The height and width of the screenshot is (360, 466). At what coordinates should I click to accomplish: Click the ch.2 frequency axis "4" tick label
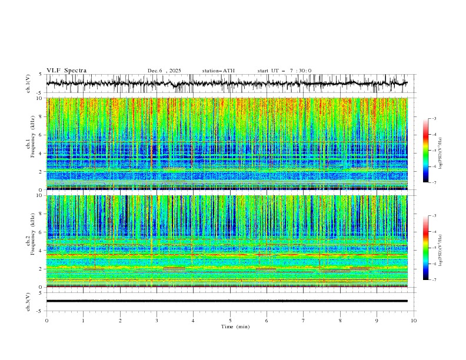click(41, 251)
